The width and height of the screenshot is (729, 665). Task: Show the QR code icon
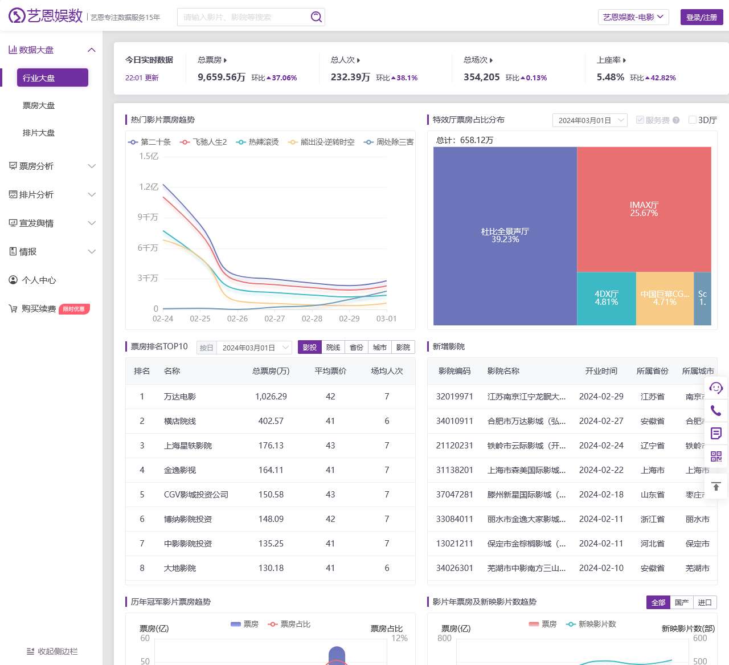(x=716, y=456)
